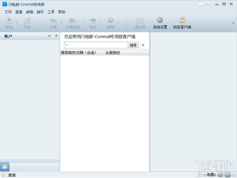This screenshot has width=237, height=178.
Task: Click the 回复全部 reply all icon
Action: click(72, 20)
